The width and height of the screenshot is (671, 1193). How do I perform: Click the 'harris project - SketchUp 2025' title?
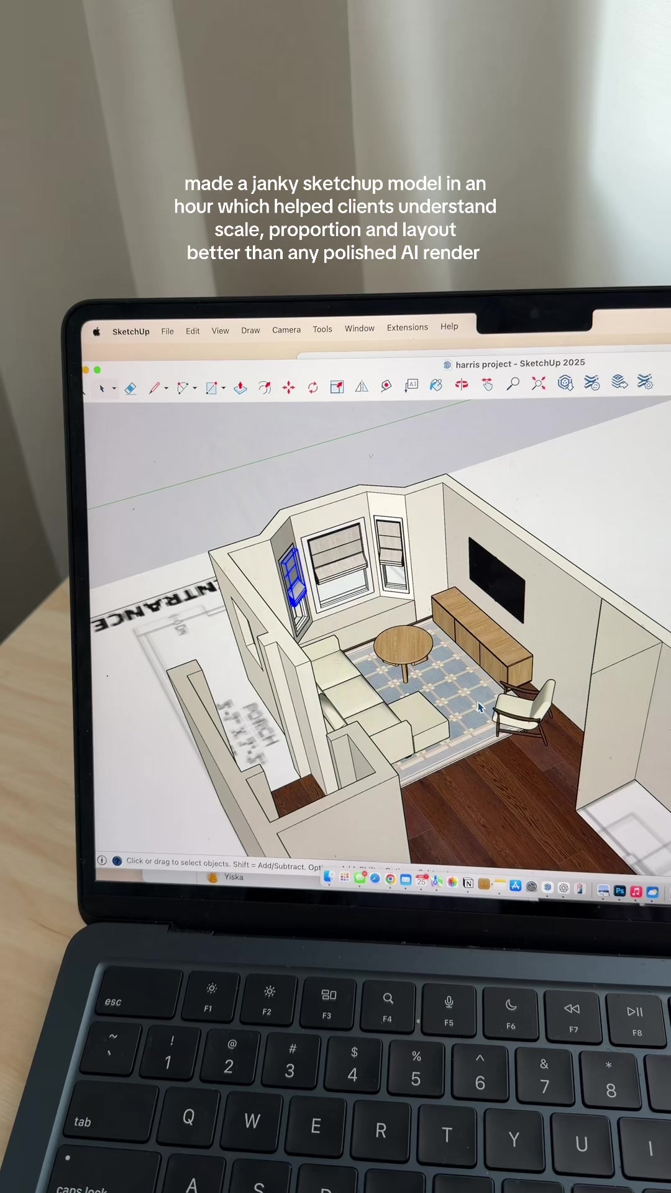(x=520, y=363)
